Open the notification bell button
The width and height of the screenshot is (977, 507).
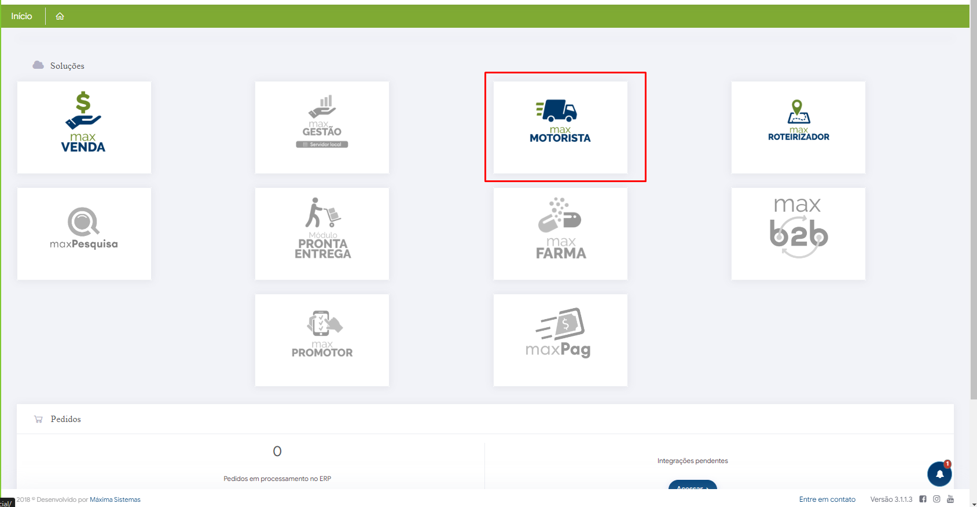(x=939, y=474)
